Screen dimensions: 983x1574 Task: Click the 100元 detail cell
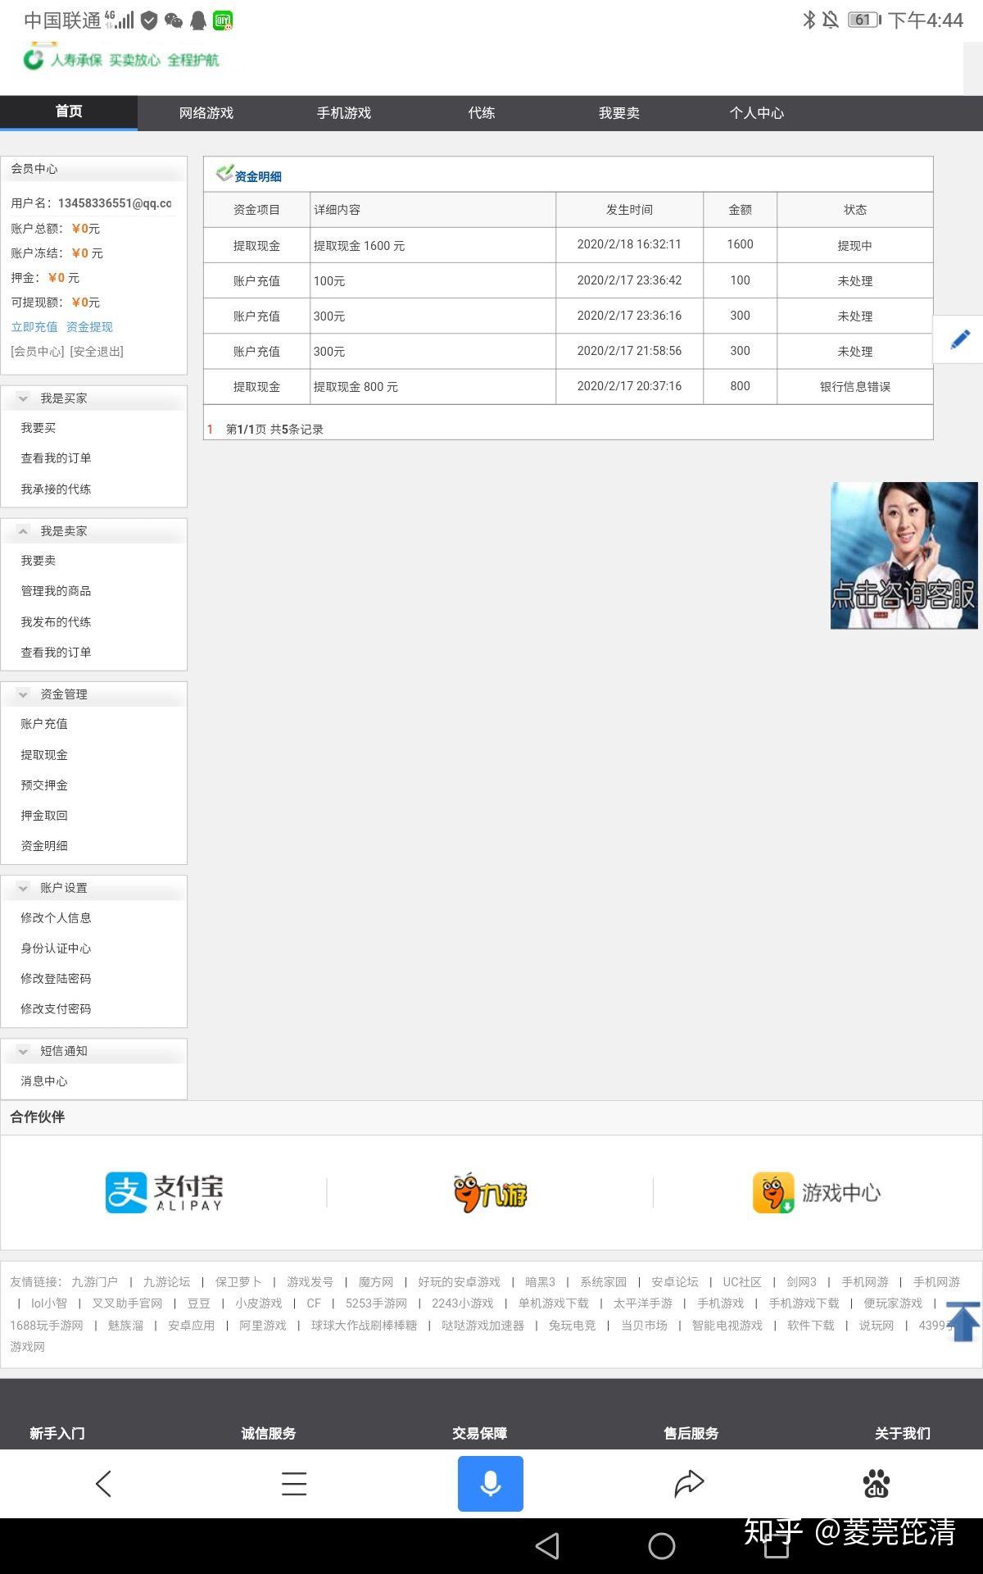tap(433, 281)
